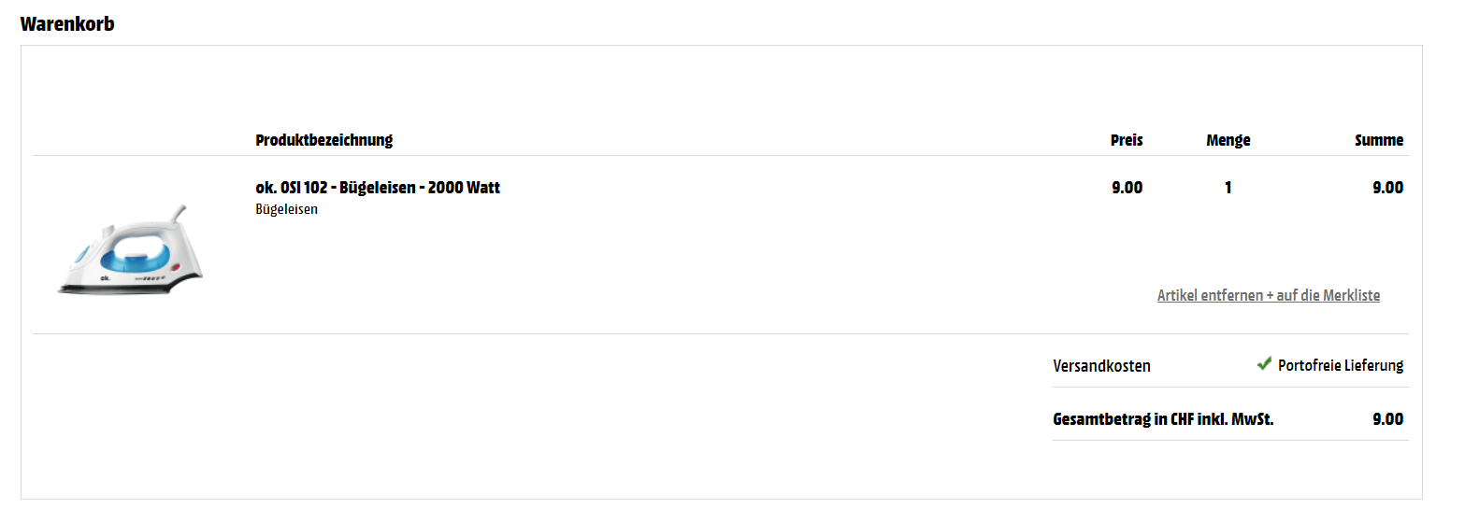
Task: Click the line total 9.00 under Summe
Action: (1387, 188)
